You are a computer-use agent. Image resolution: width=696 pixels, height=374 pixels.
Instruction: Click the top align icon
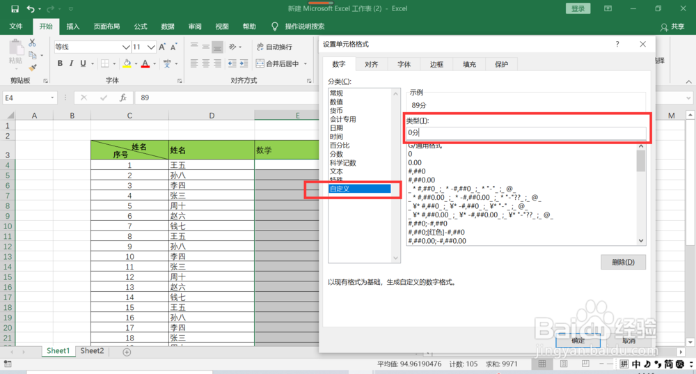point(194,47)
